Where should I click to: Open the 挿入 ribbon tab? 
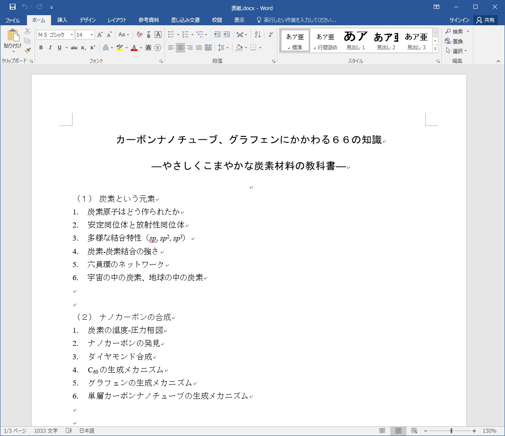(x=62, y=20)
